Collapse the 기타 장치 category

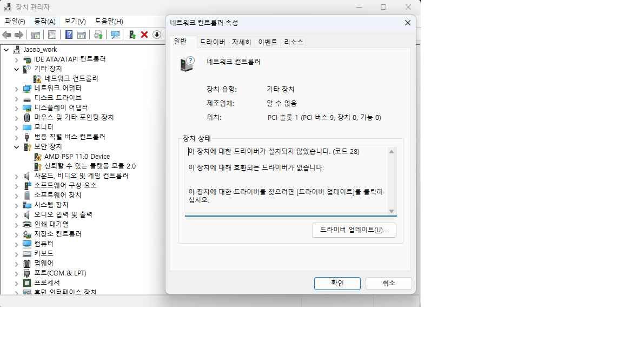pyautogui.click(x=16, y=69)
